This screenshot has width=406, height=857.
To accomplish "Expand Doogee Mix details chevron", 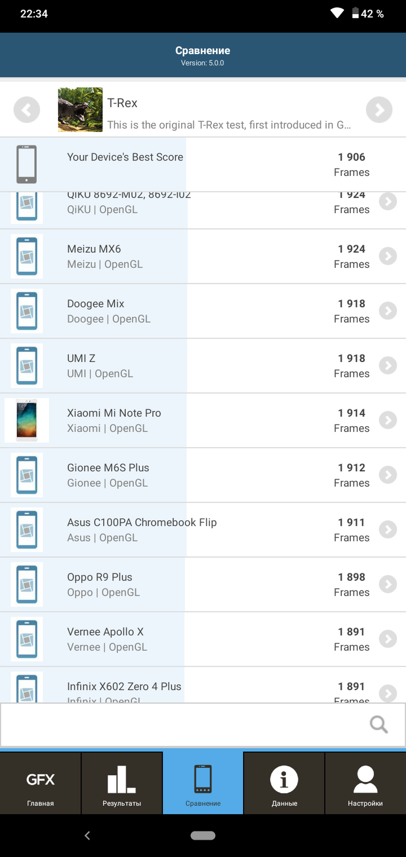I will point(388,311).
